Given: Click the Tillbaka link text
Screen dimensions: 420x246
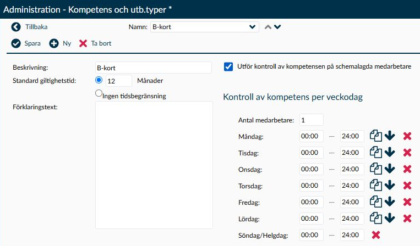Looking at the screenshot, I should point(36,27).
